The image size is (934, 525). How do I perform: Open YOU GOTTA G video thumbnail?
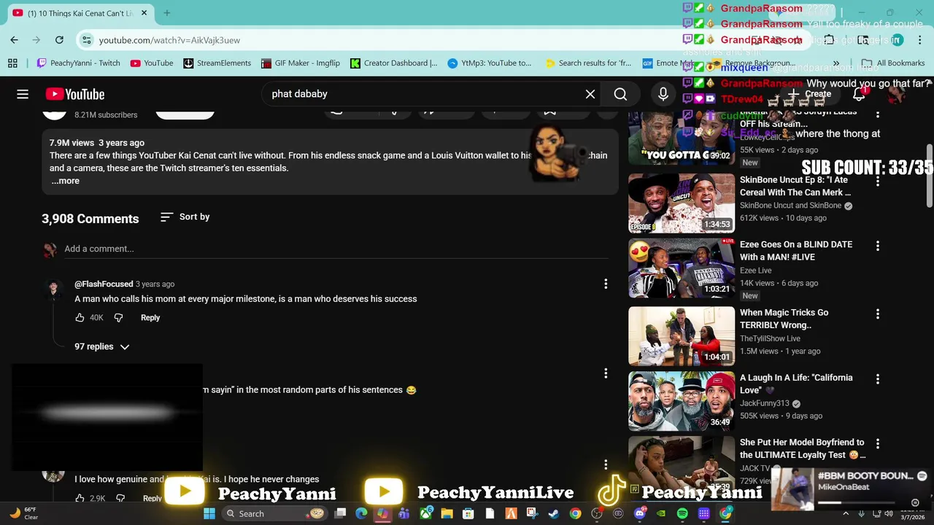click(x=682, y=137)
